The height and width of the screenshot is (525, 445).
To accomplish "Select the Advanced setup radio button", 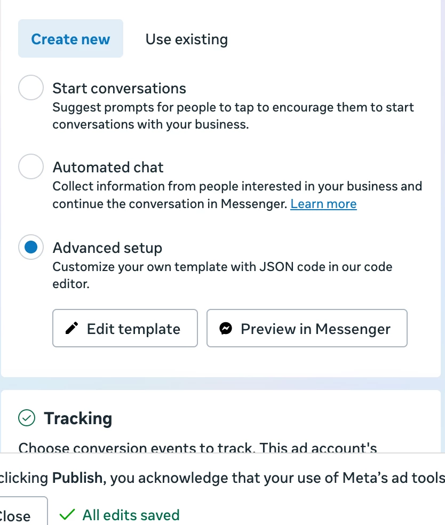I will (x=31, y=248).
